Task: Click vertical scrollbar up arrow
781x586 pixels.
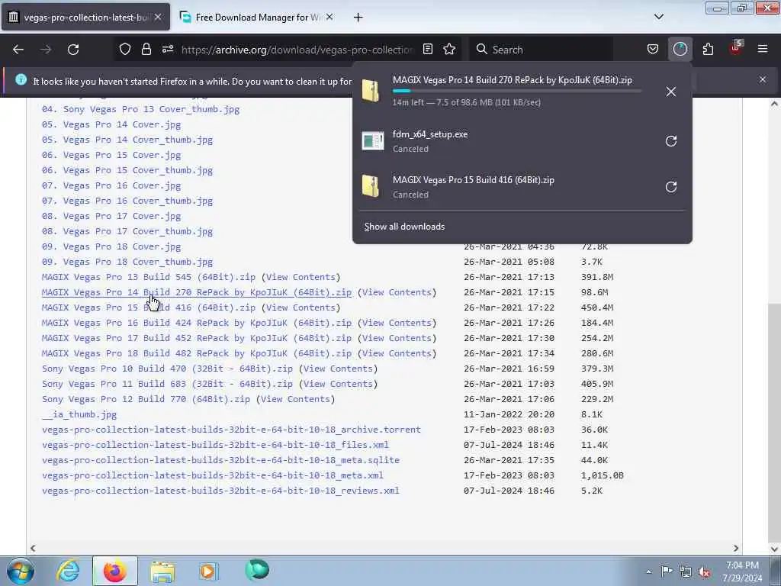Action: click(x=774, y=104)
